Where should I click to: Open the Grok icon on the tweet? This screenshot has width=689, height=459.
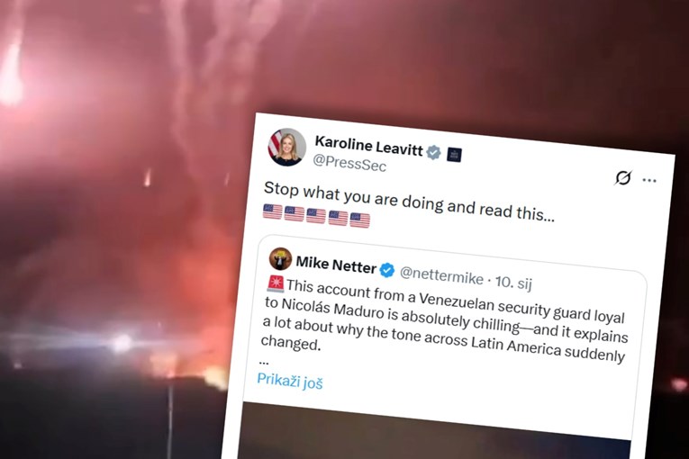point(623,177)
